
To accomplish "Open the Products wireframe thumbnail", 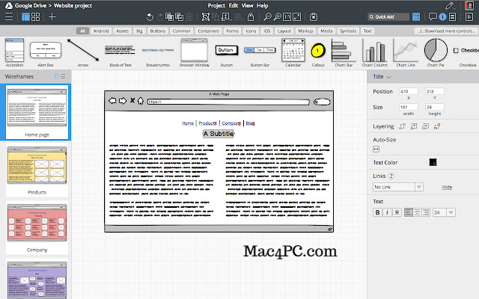I will (x=37, y=170).
